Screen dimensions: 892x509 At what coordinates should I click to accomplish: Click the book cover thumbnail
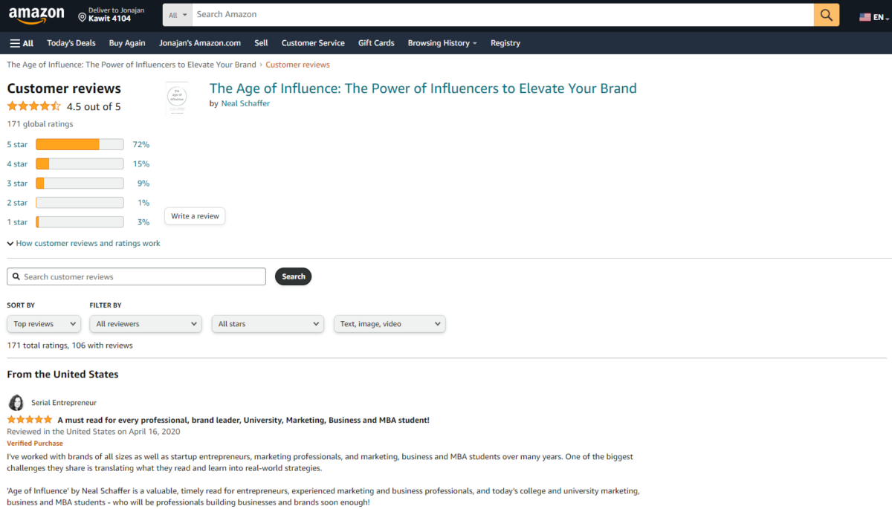click(176, 97)
